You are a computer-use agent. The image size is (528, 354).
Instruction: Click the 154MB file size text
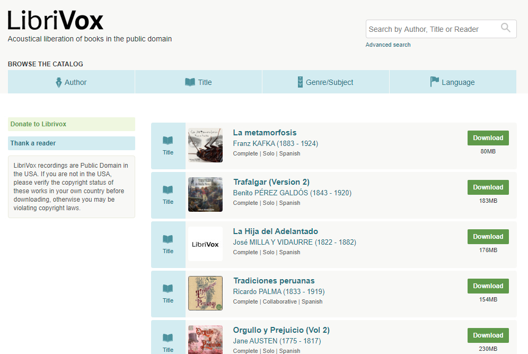[x=488, y=299]
